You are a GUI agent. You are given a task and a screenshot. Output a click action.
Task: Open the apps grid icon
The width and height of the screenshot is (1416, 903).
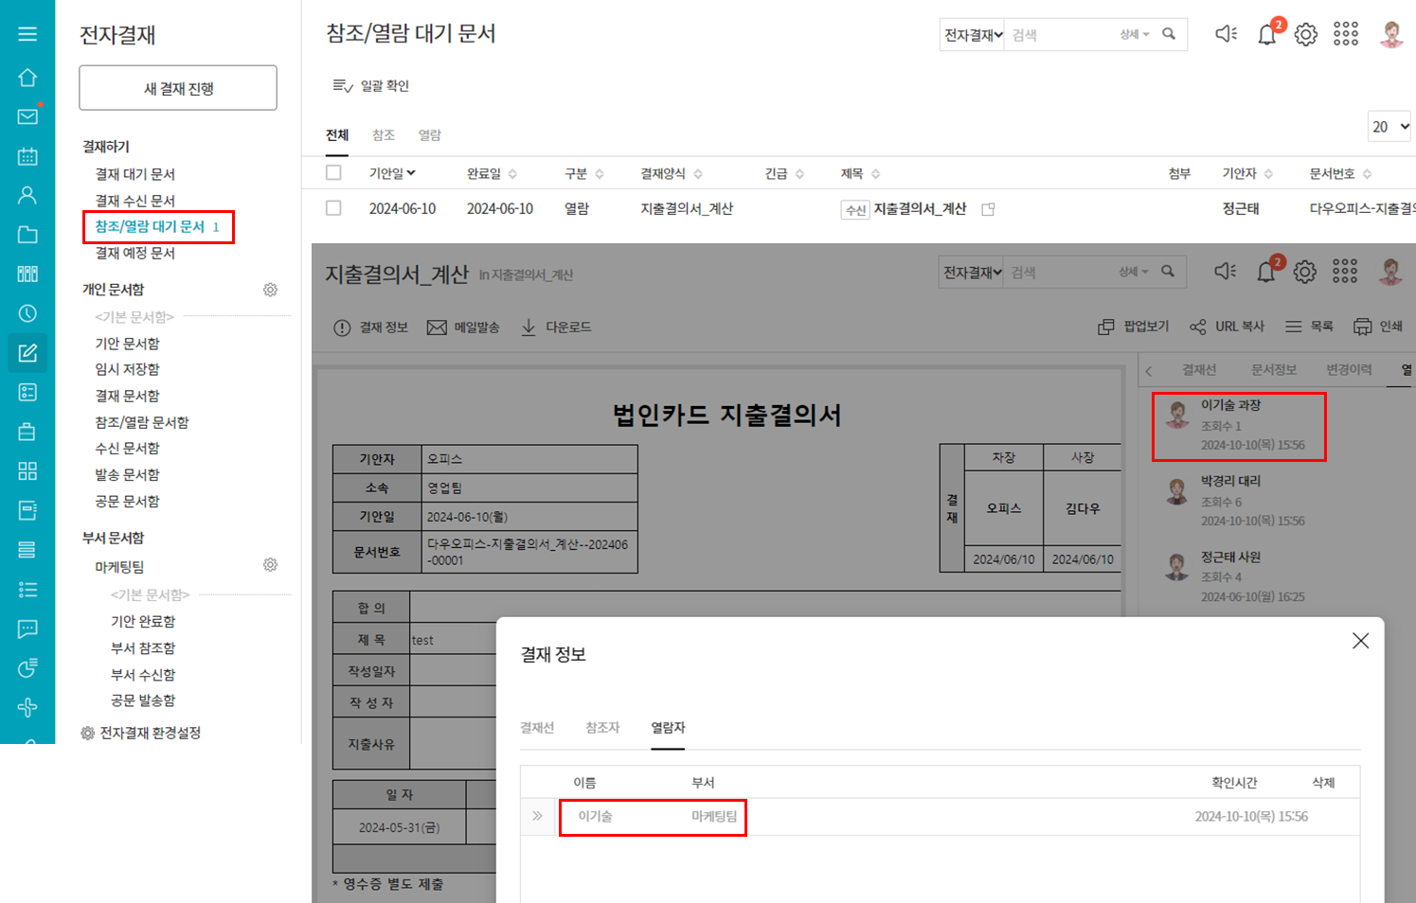pyautogui.click(x=1346, y=35)
